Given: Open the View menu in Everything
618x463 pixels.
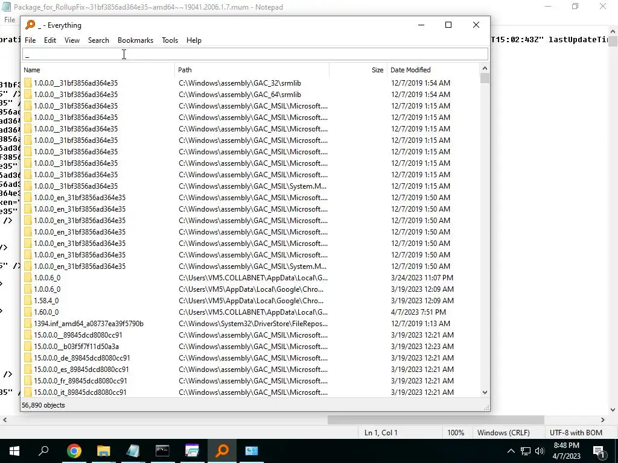Looking at the screenshot, I should coord(72,40).
